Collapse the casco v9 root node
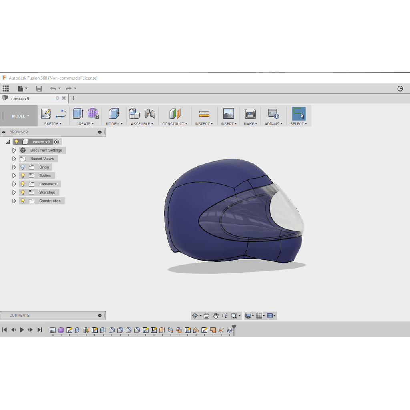Screen dimensions: 410x410 pyautogui.click(x=8, y=142)
